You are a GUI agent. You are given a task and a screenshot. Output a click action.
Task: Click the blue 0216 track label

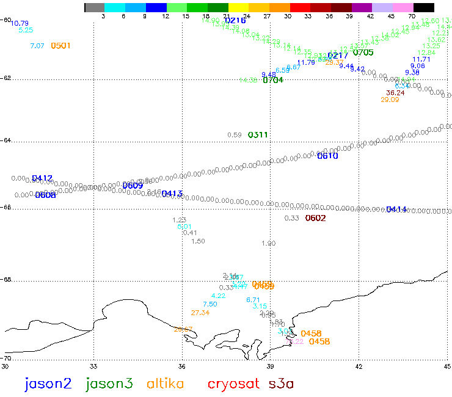click(x=236, y=21)
